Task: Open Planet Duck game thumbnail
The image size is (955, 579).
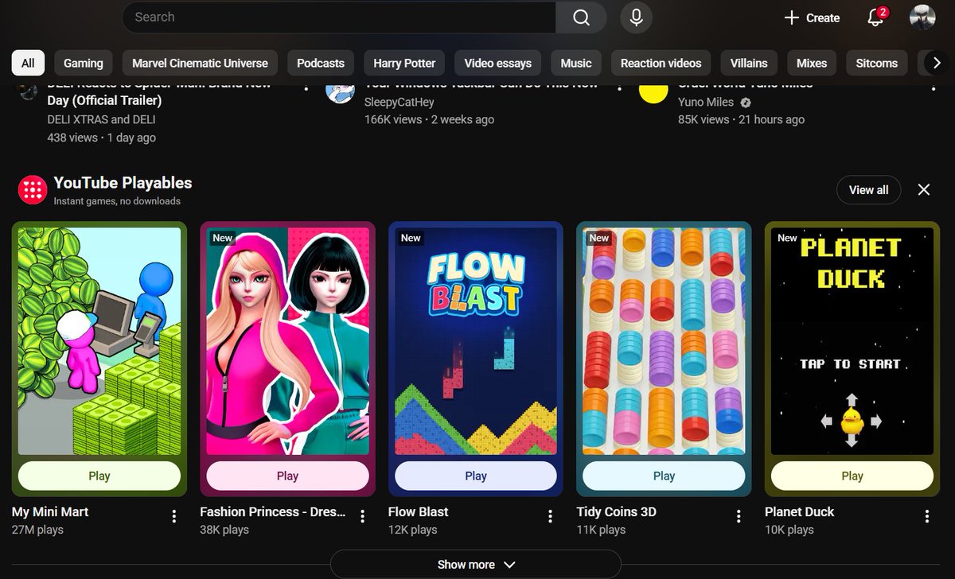Action: (852, 341)
